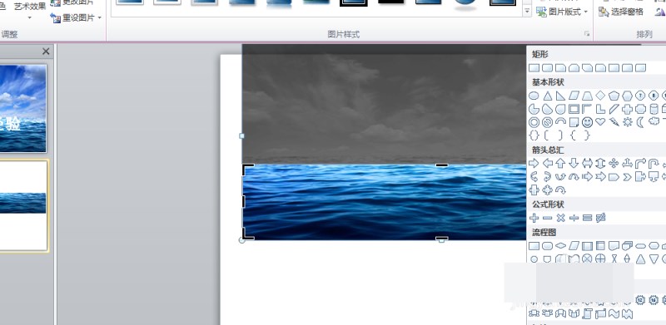Image resolution: width=666 pixels, height=325 pixels.
Task: Insert the wave banner shape
Action: coord(614,313)
